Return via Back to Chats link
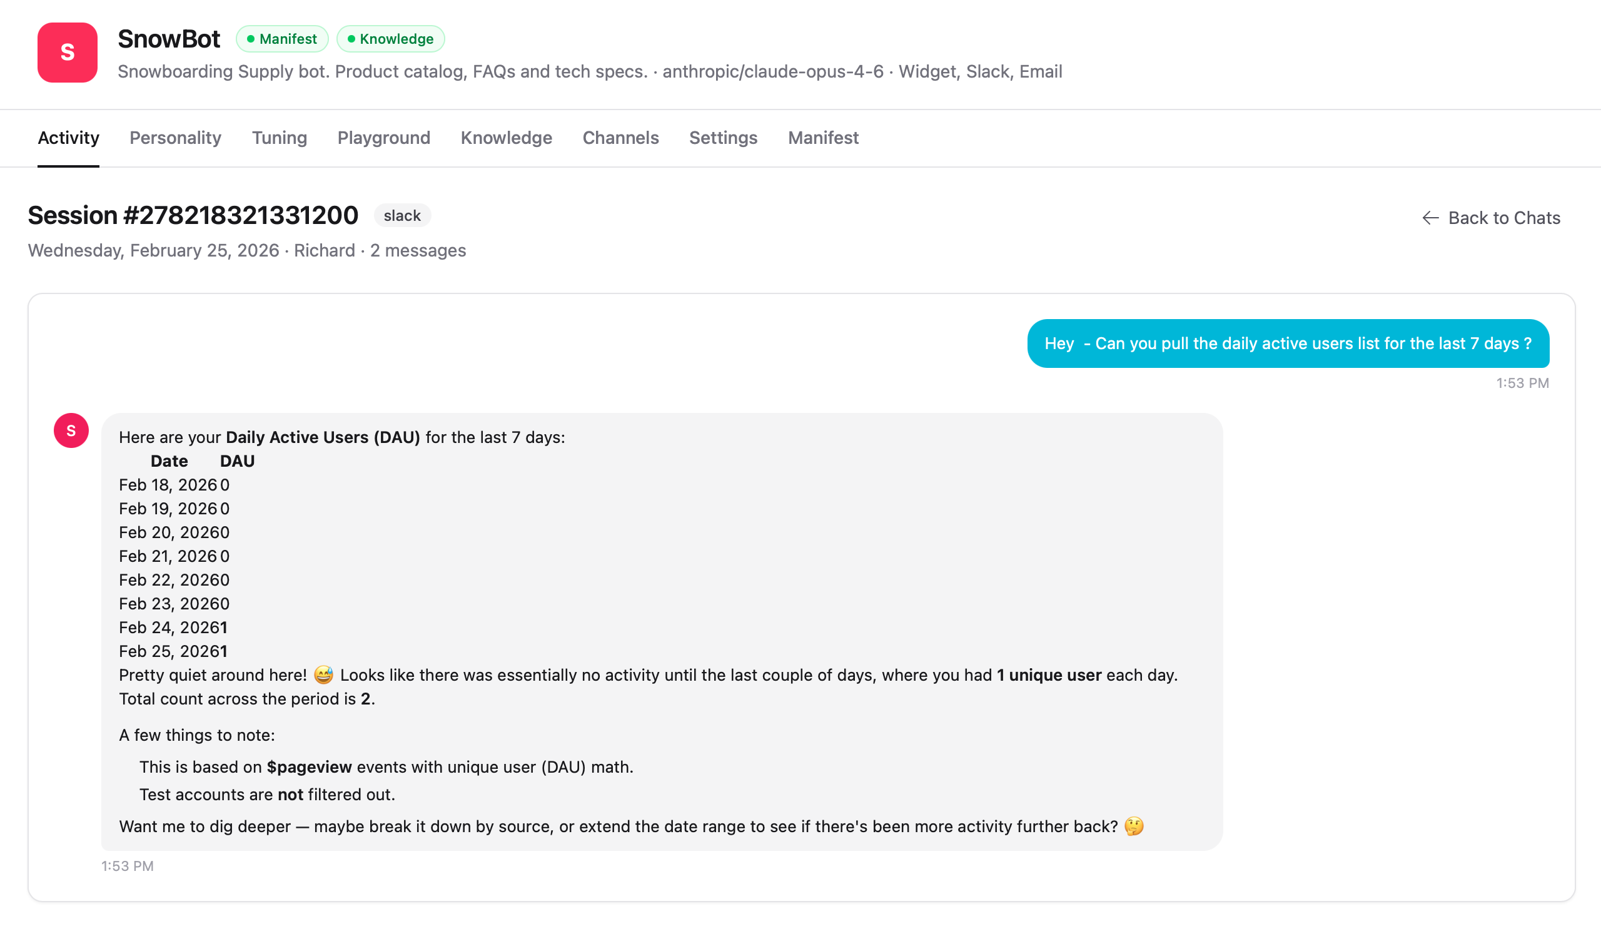 coord(1503,218)
